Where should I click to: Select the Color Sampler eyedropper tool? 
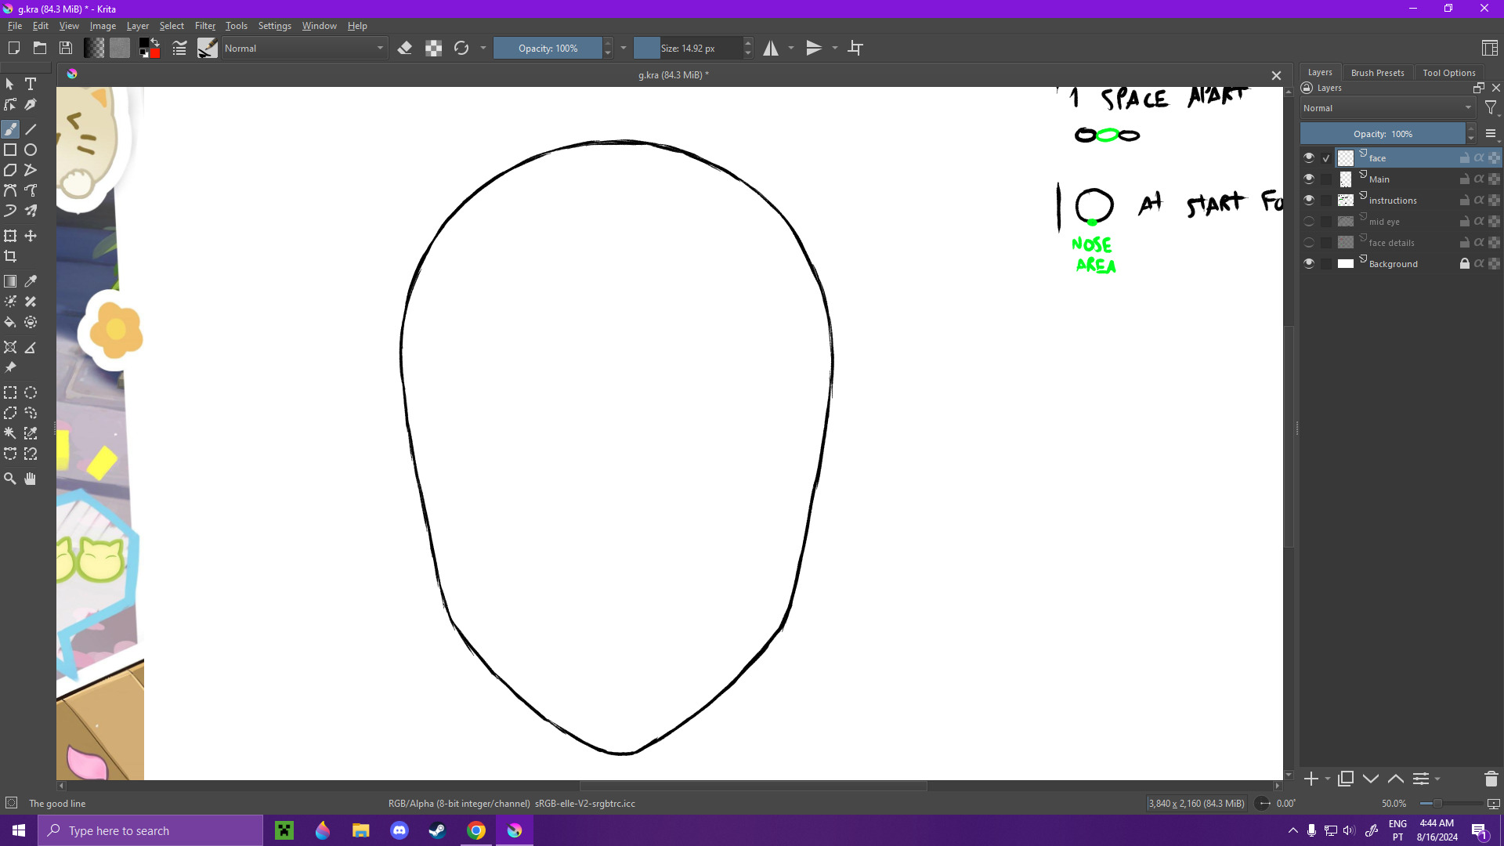[31, 281]
